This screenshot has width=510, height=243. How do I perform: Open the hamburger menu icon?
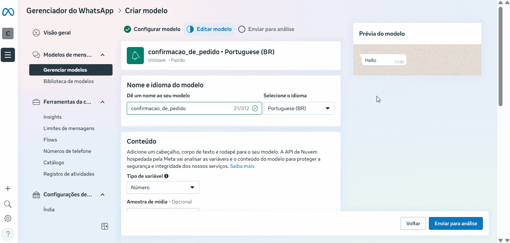point(8,55)
